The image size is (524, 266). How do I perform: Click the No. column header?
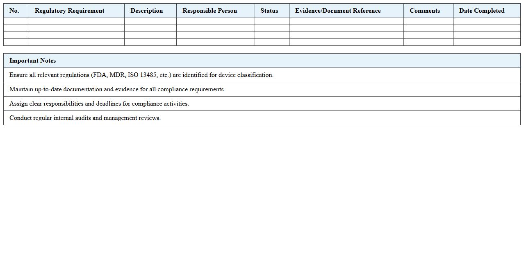coord(15,11)
